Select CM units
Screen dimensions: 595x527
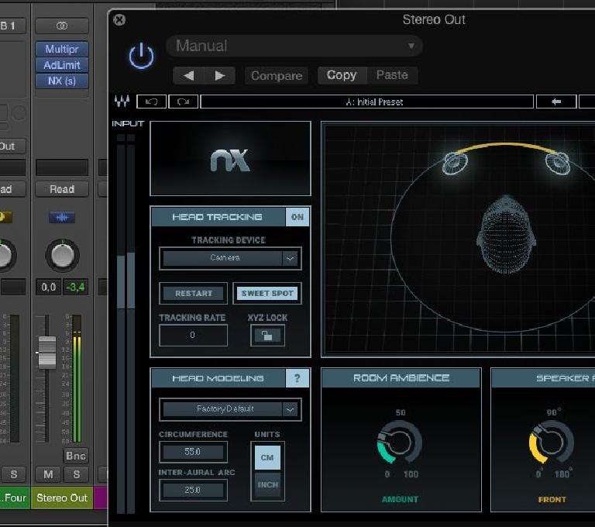(x=267, y=457)
